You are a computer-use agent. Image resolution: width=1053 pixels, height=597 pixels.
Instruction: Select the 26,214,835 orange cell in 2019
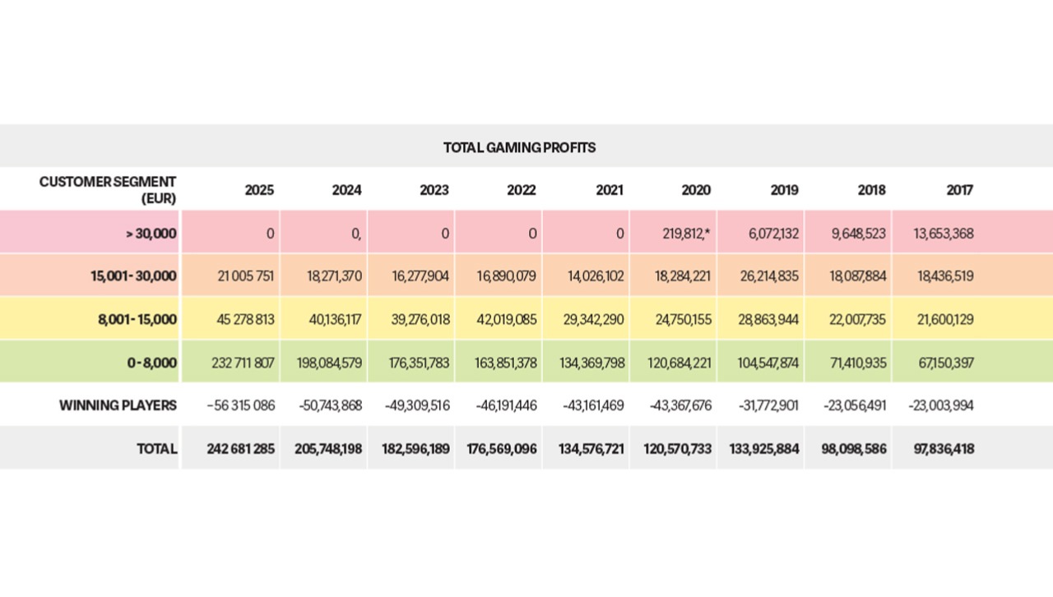pyautogui.click(x=769, y=276)
